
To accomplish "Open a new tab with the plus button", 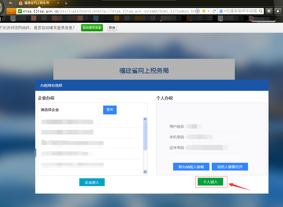I will (x=66, y=3).
